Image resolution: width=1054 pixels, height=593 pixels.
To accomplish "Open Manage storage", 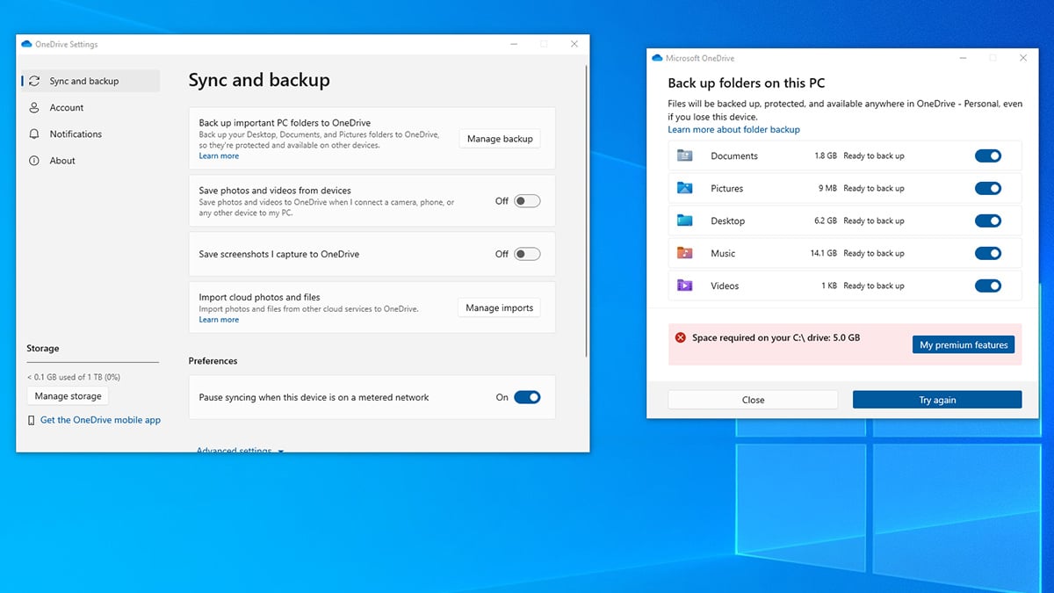I will (x=68, y=396).
